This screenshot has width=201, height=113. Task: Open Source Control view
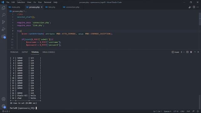[3, 22]
